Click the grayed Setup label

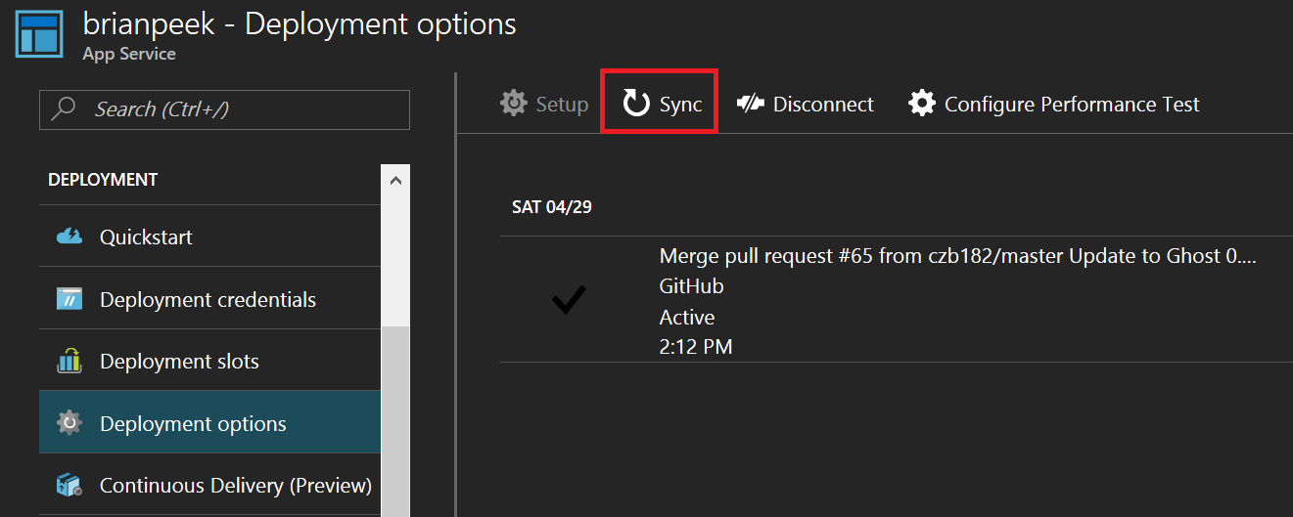point(562,105)
